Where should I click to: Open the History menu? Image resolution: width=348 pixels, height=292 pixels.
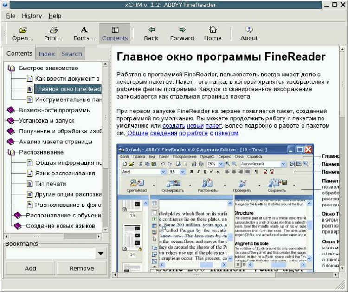click(x=32, y=16)
